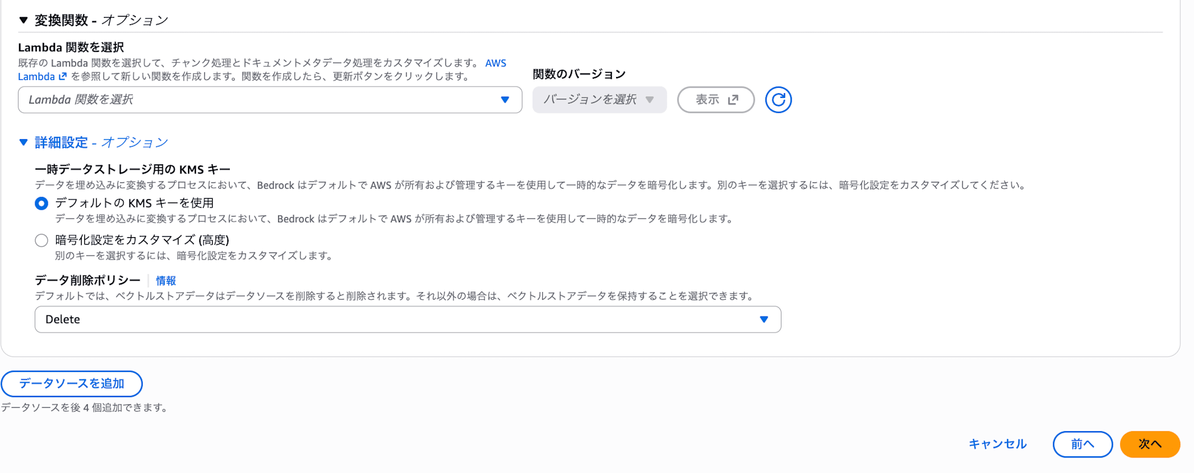Click the キャンセル button
Viewport: 1194px width, 473px height.
pyautogui.click(x=998, y=444)
